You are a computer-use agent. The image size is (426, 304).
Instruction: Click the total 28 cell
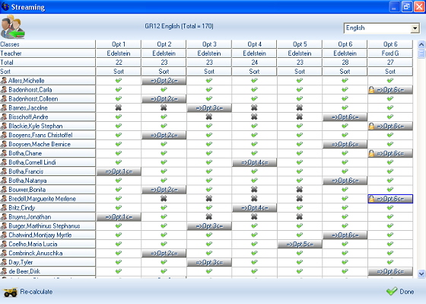coord(345,62)
